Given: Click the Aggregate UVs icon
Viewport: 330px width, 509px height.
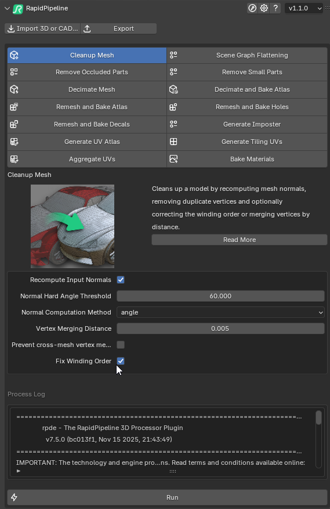Looking at the screenshot, I should pos(14,160).
